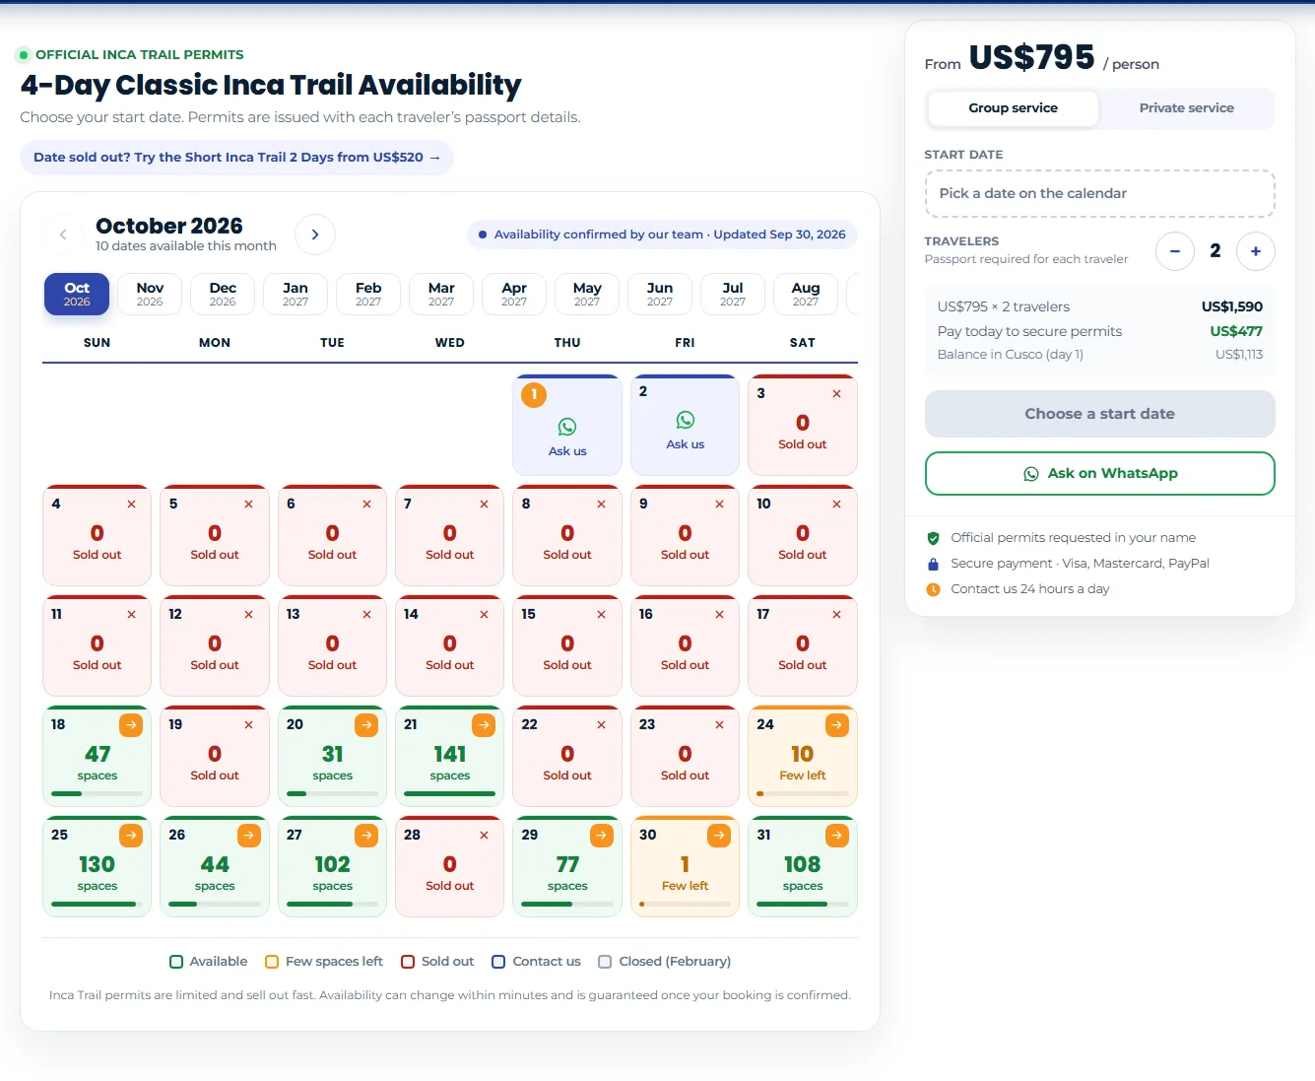Click progress bar on October 25 cell
1315x1081 pixels.
click(97, 904)
